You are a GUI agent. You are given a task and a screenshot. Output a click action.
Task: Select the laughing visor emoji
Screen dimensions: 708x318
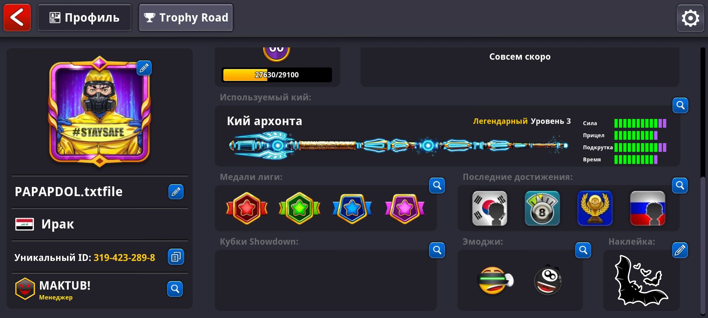pyautogui.click(x=496, y=281)
